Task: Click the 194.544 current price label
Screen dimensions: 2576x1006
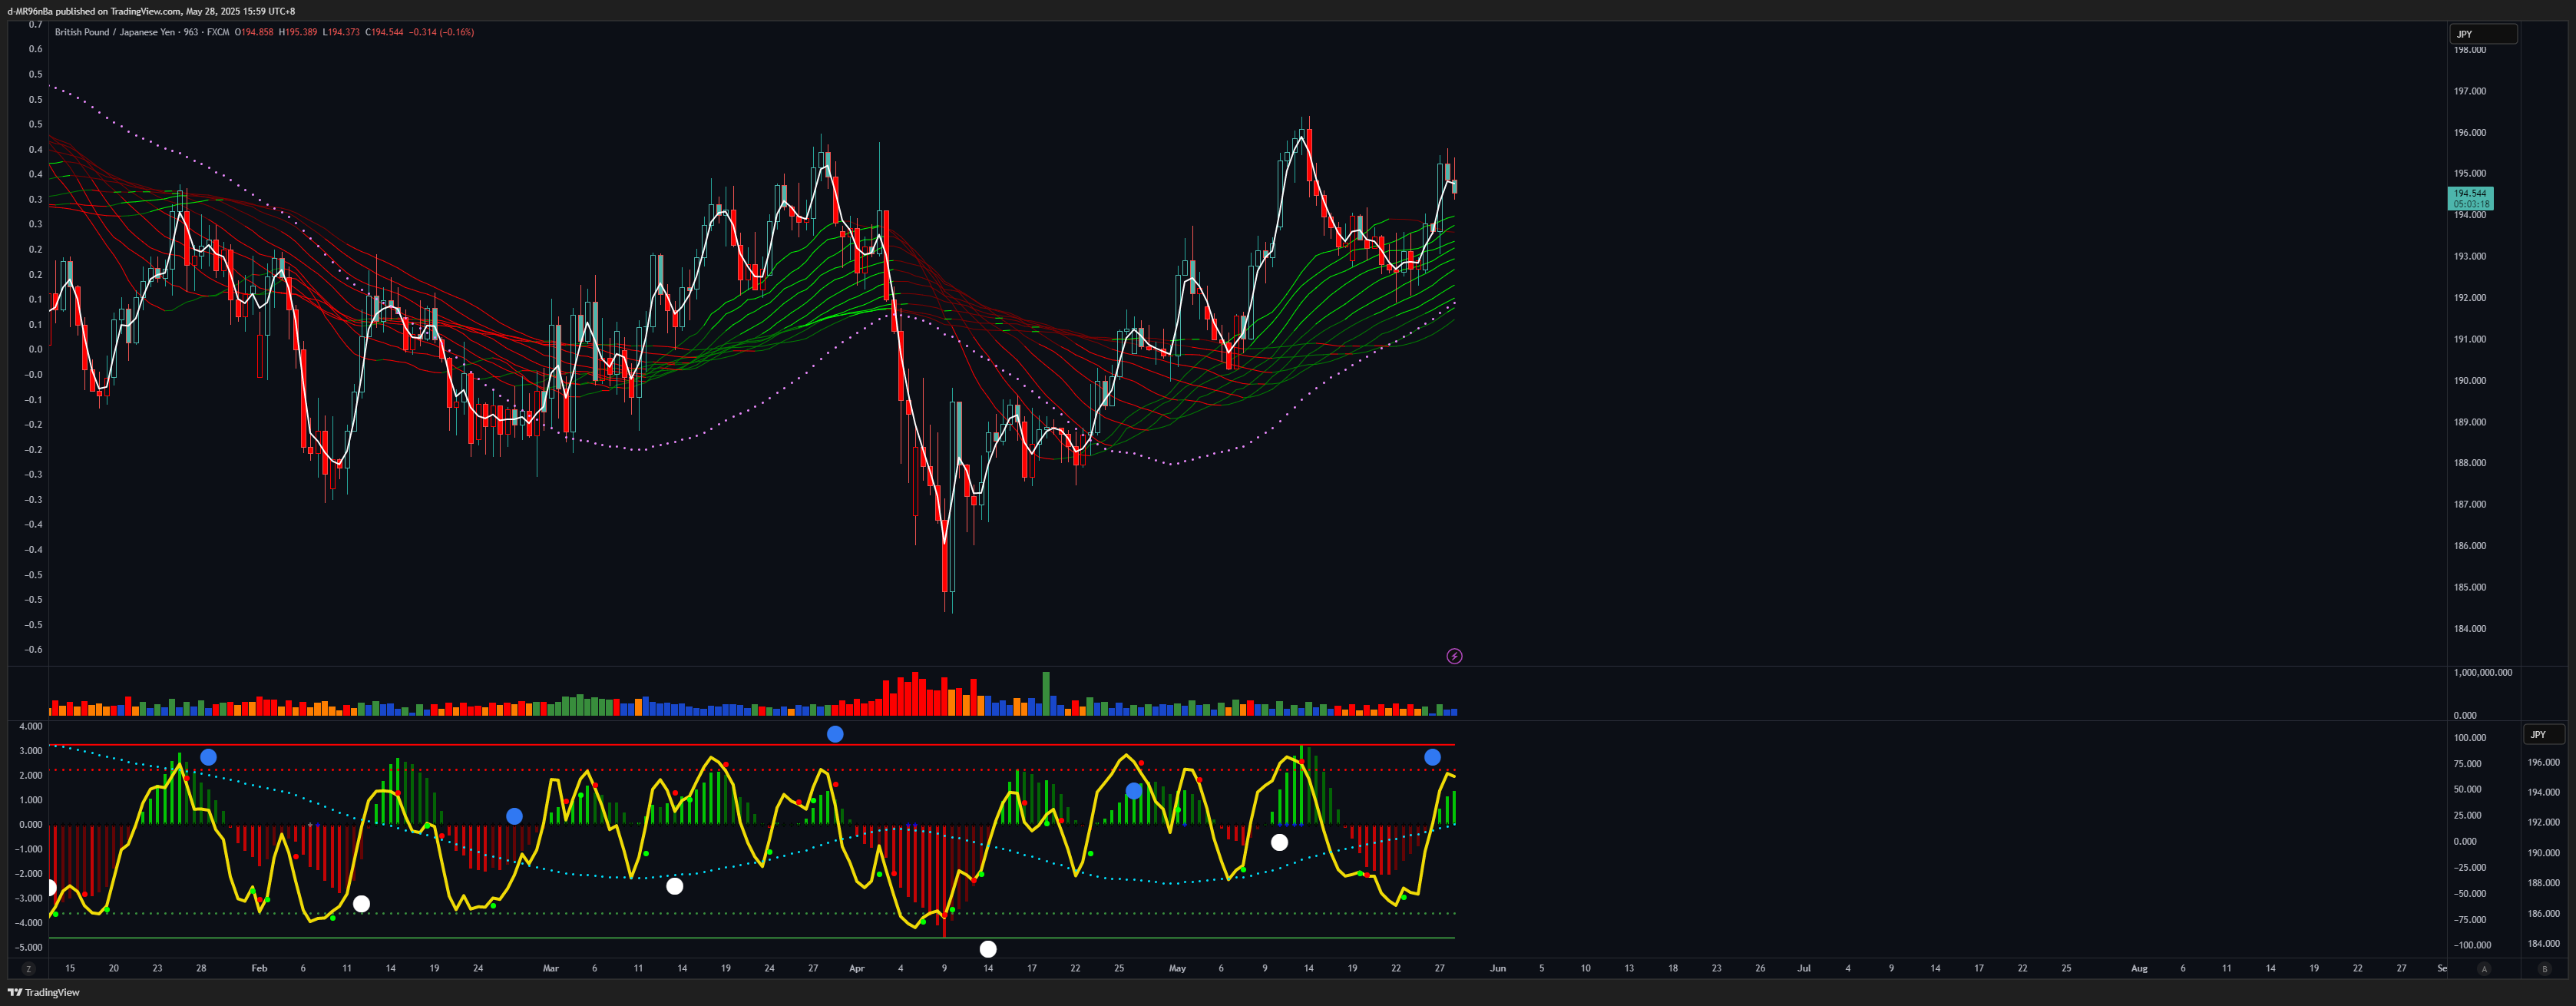Action: [x=2470, y=198]
